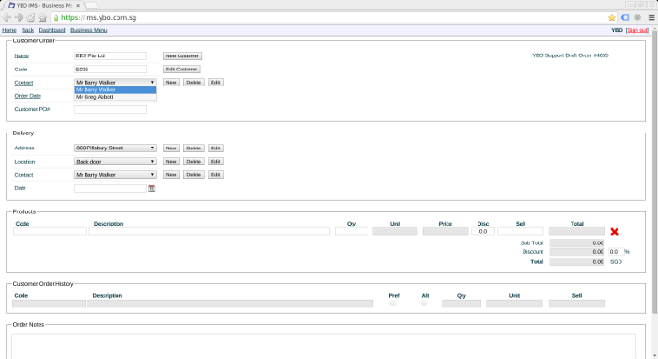This screenshot has width=658, height=359.
Task: Click the delivery Date input field
Action: point(110,188)
